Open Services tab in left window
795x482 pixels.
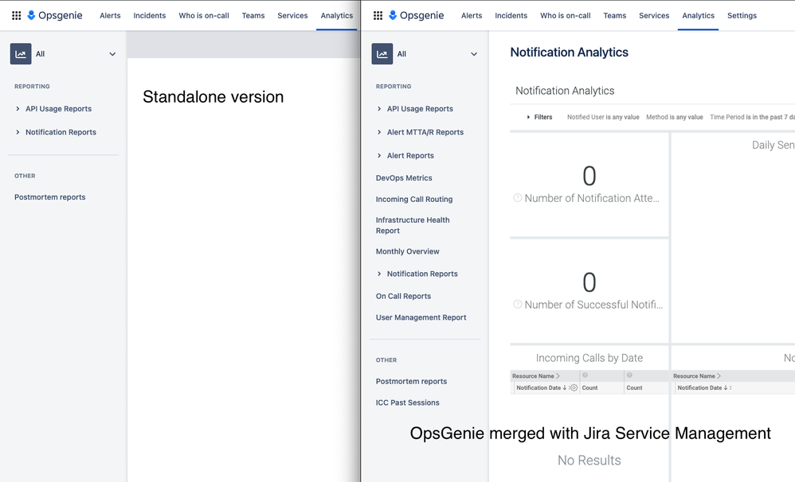point(292,16)
